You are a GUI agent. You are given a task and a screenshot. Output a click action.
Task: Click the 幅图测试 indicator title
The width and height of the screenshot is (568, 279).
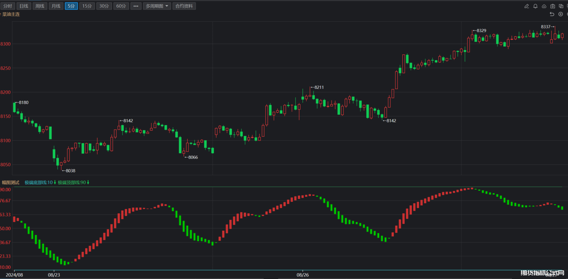(x=10, y=182)
